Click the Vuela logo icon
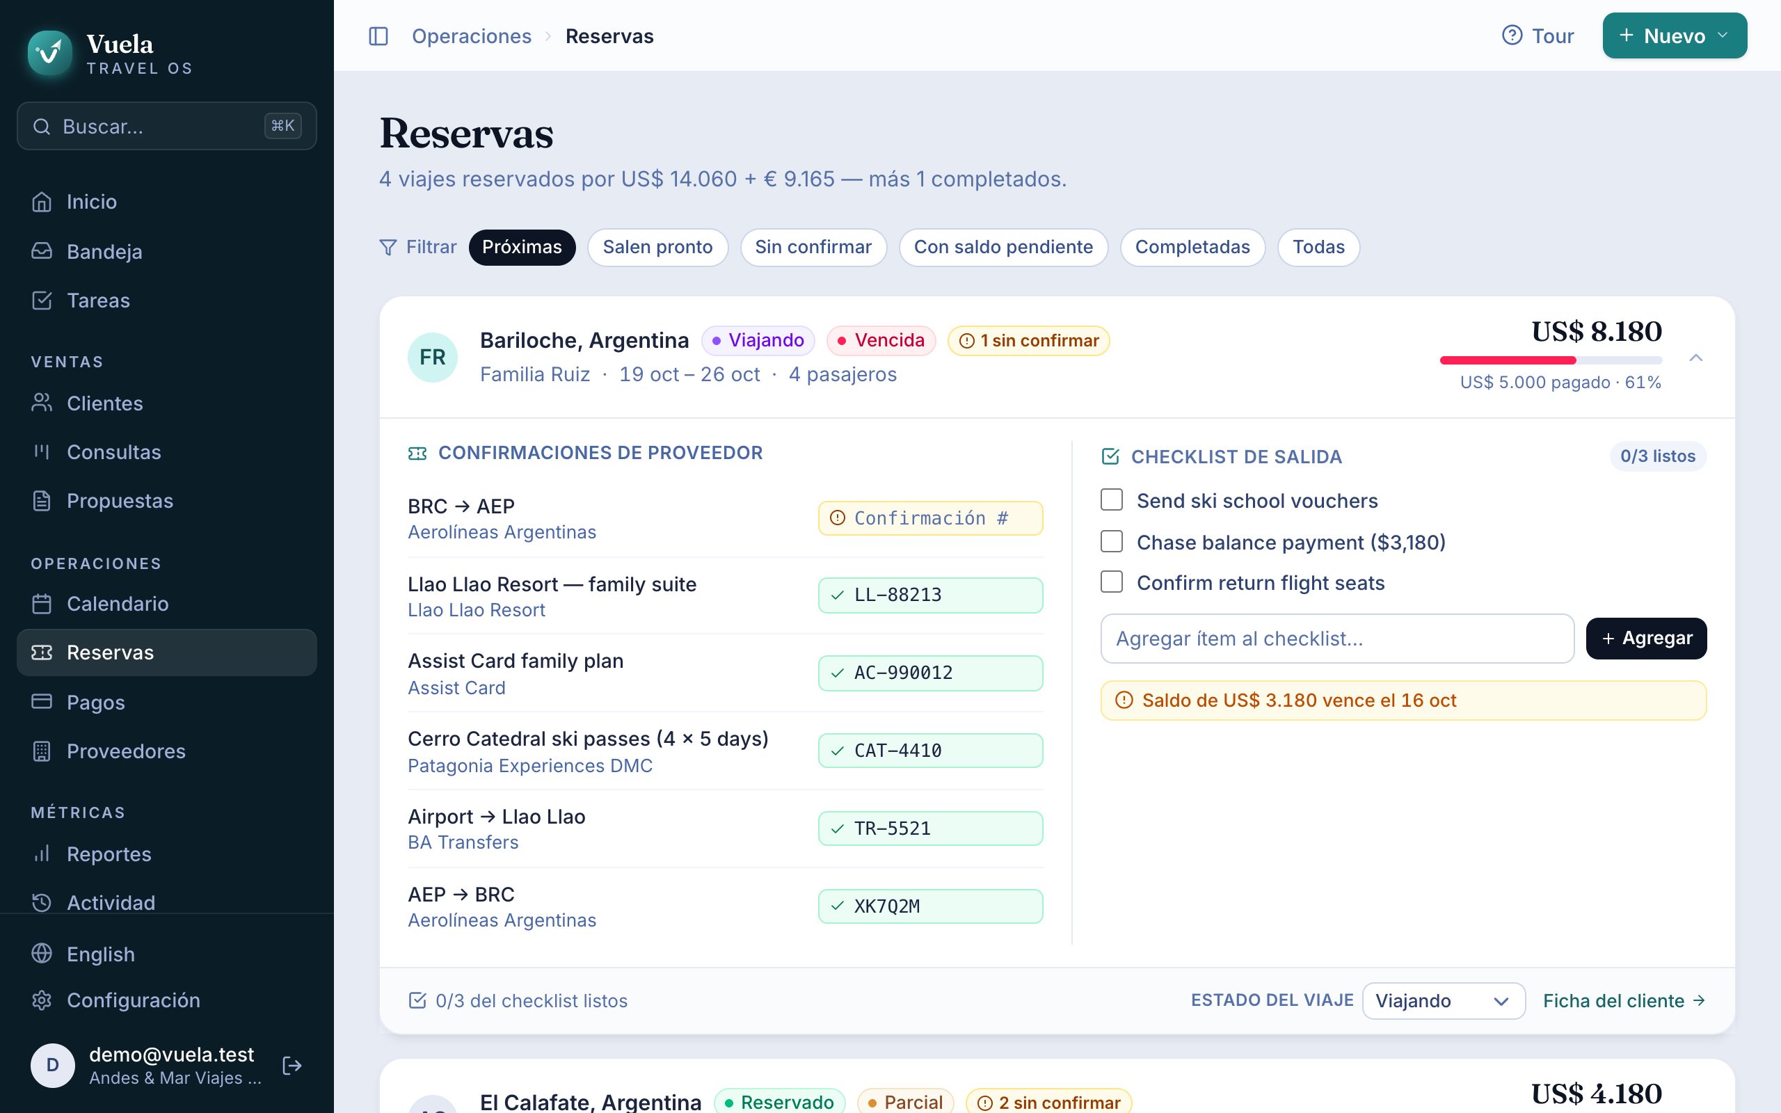Viewport: 1781px width, 1113px height. click(49, 52)
